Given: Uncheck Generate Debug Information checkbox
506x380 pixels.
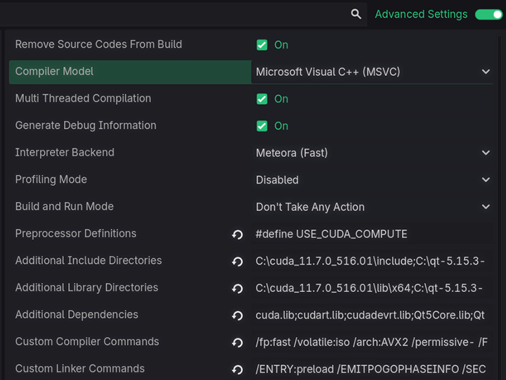Looking at the screenshot, I should tap(261, 126).
